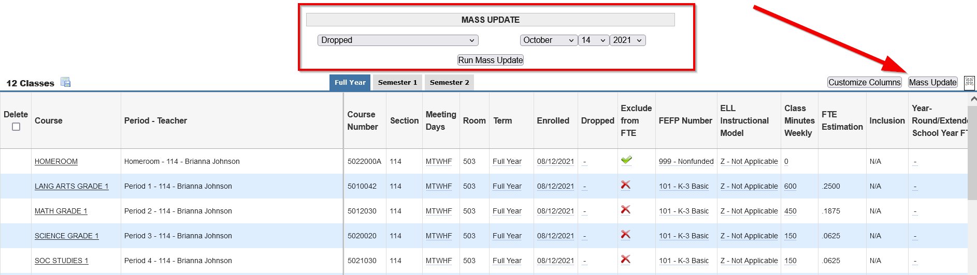Switch to the Full Year tab
977x275 pixels.
[x=350, y=83]
